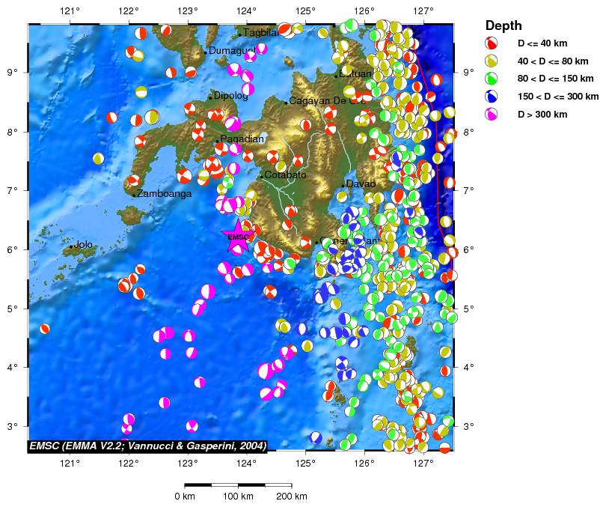Click the Zamboanga city label
The image size is (606, 507).
pos(165,193)
